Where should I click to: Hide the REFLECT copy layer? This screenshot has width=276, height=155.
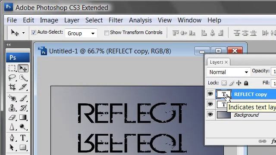pyautogui.click(x=210, y=94)
